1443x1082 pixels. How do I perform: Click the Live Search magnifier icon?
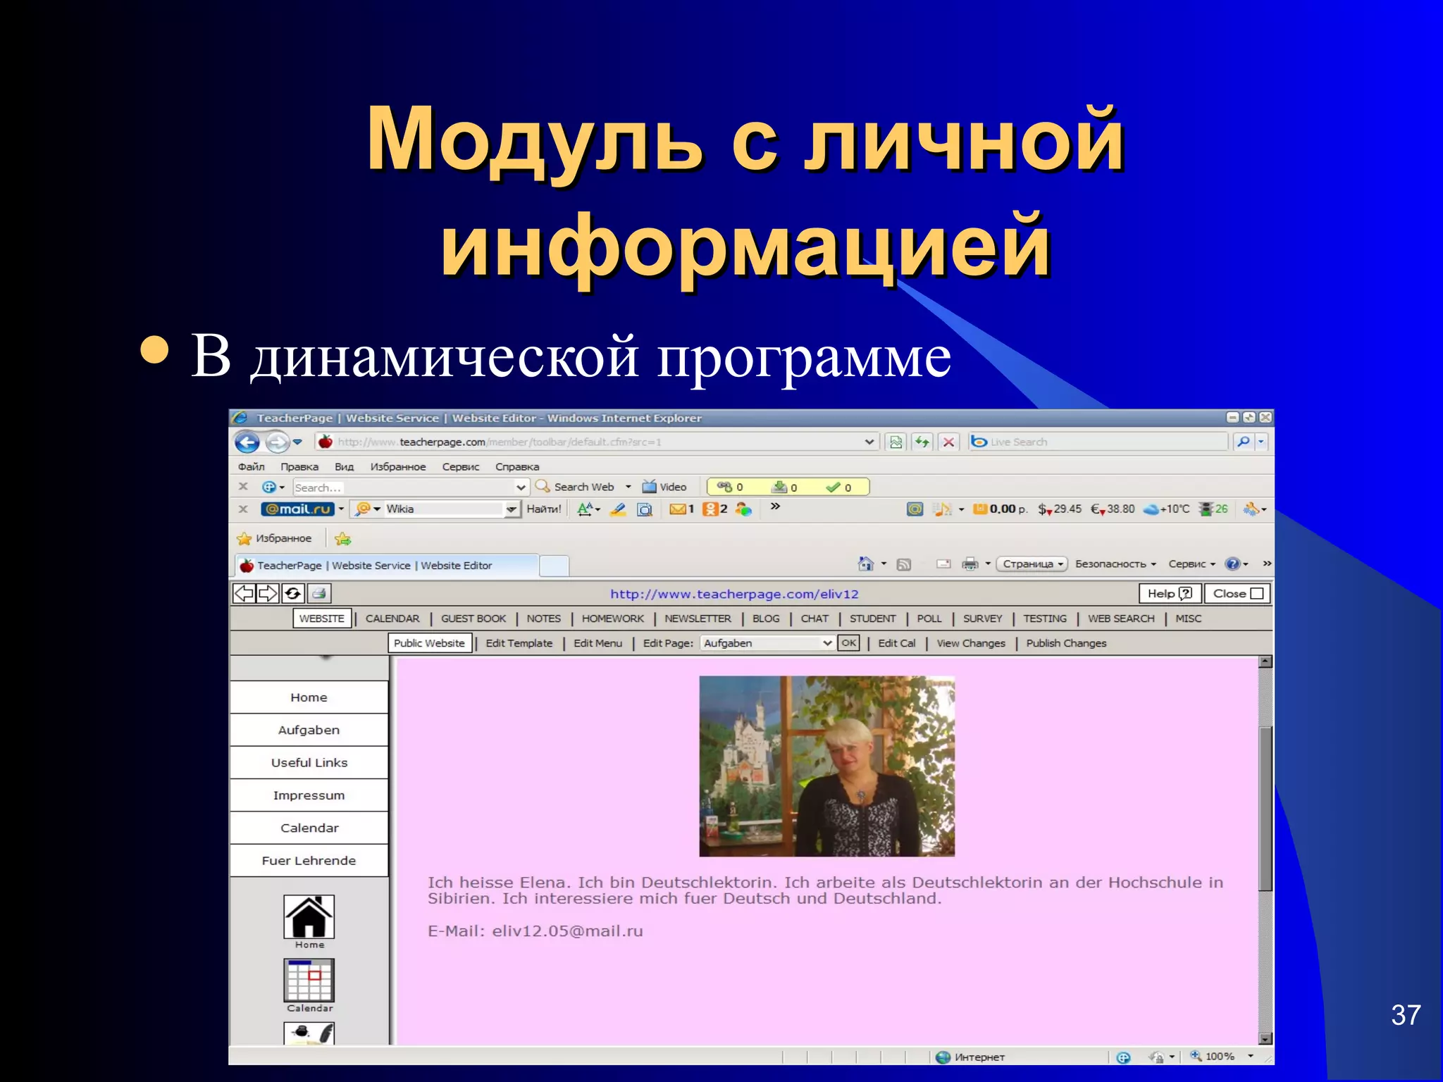(1244, 442)
